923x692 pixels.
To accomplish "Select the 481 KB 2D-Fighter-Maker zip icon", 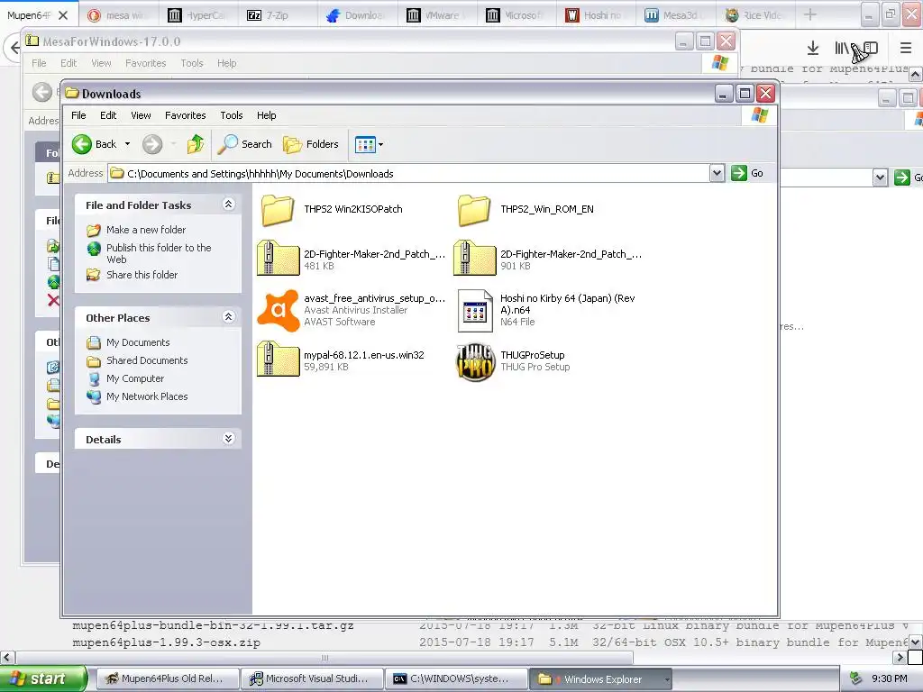I will [278, 258].
